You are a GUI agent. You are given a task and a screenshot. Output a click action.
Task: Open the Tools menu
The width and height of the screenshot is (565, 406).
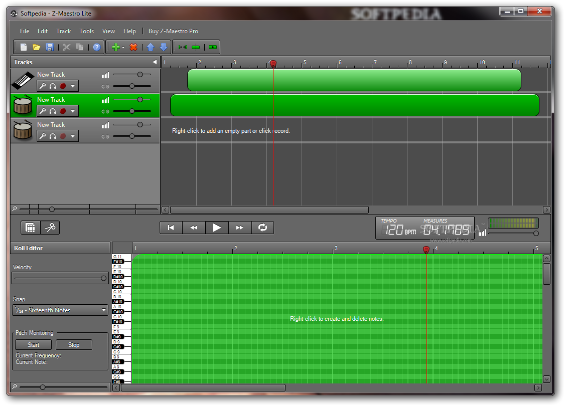[x=86, y=31]
